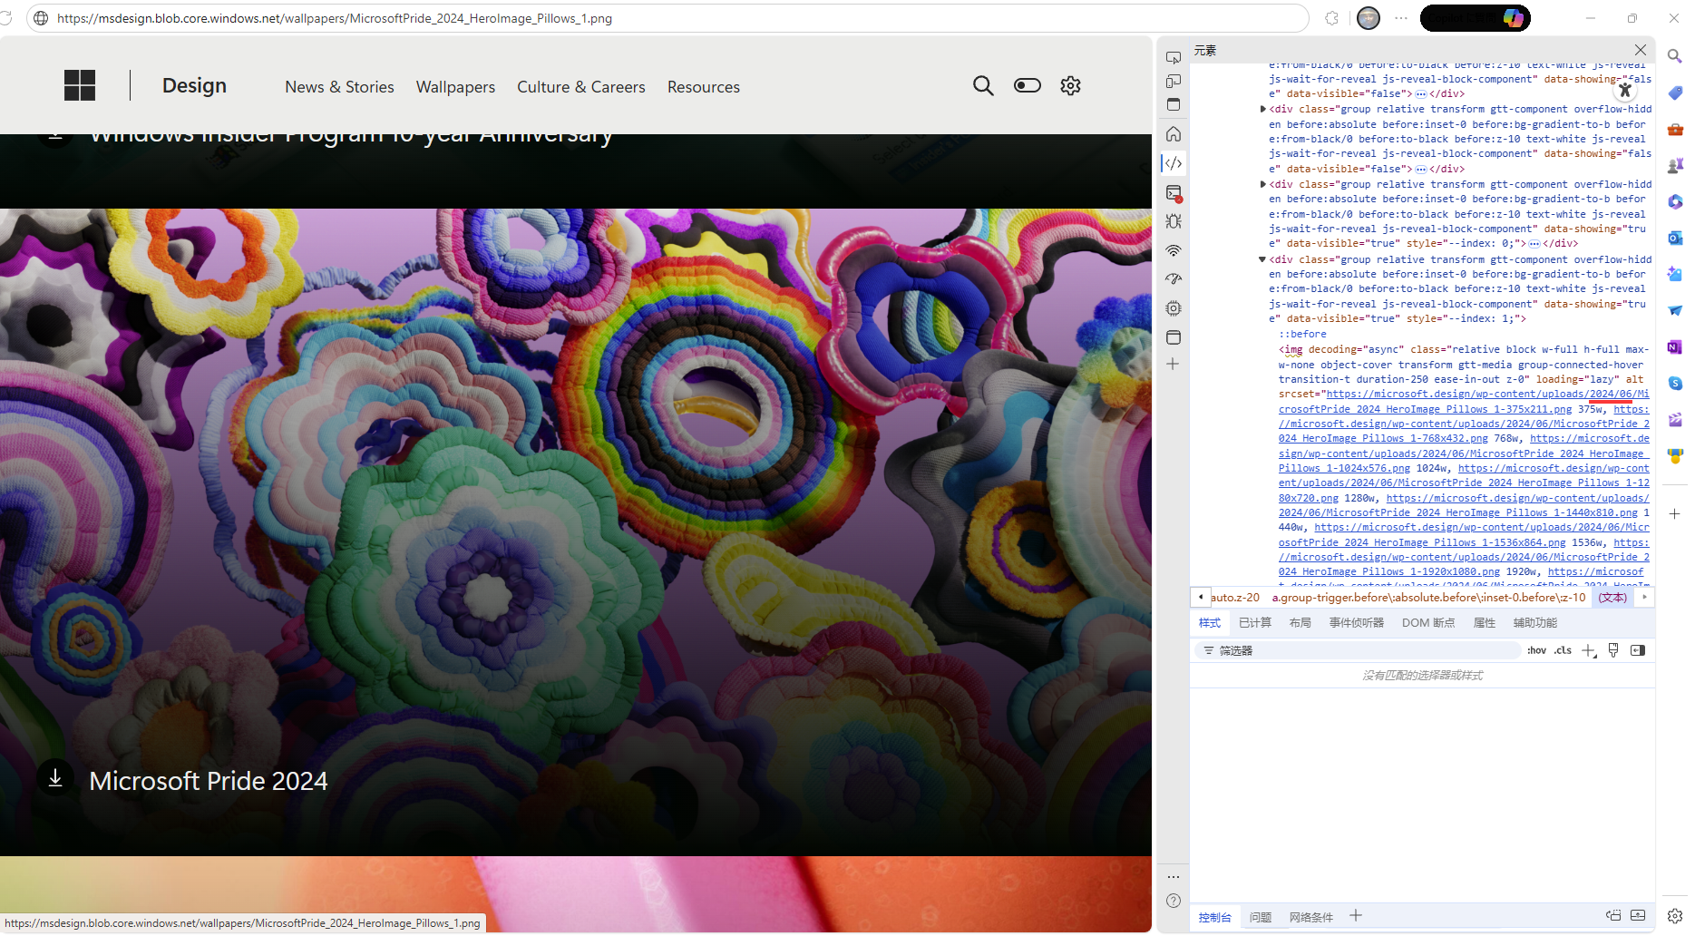This screenshot has height=936, width=1695.
Task: Open Culture & Careers nav link
Action: (x=581, y=87)
